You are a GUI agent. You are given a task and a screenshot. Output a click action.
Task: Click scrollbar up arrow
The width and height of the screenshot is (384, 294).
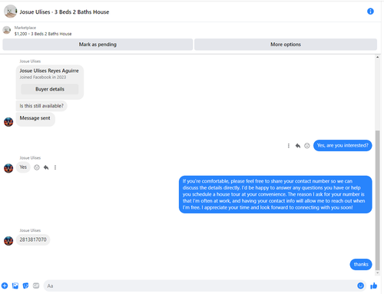pos(377,57)
